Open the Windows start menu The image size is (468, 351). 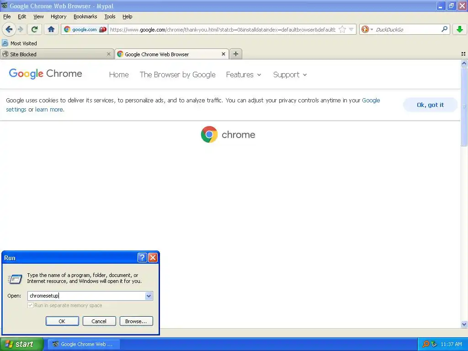pyautogui.click(x=22, y=344)
